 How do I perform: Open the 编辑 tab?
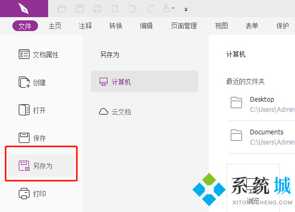[146, 26]
